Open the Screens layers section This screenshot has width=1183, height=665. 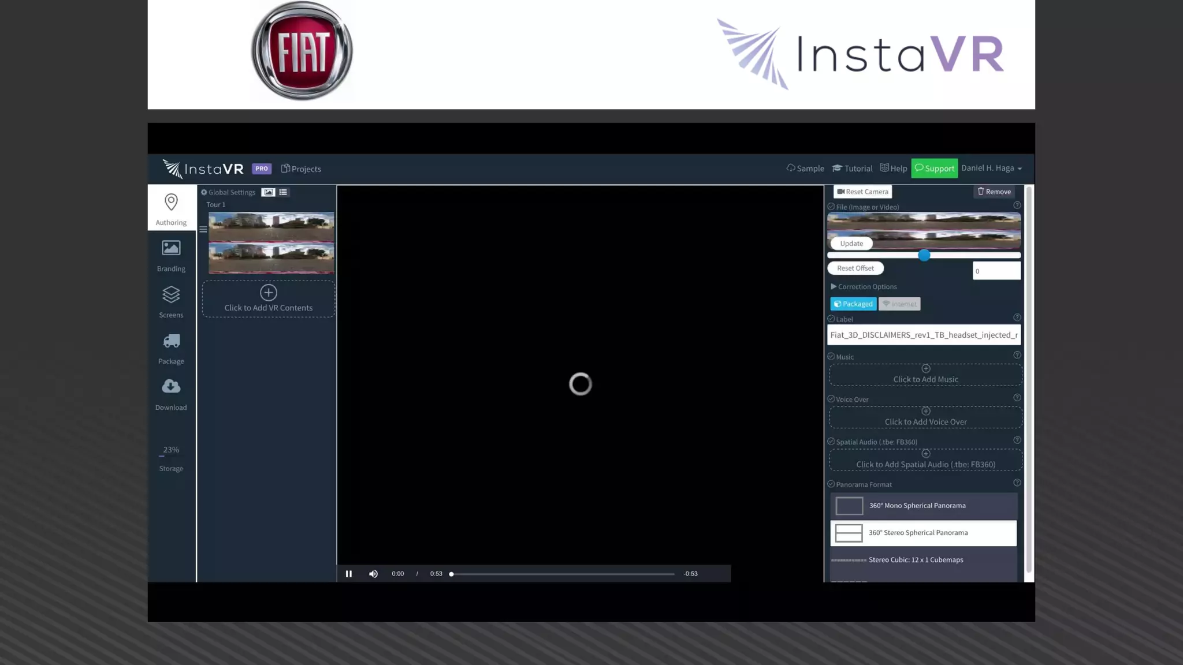click(x=171, y=301)
